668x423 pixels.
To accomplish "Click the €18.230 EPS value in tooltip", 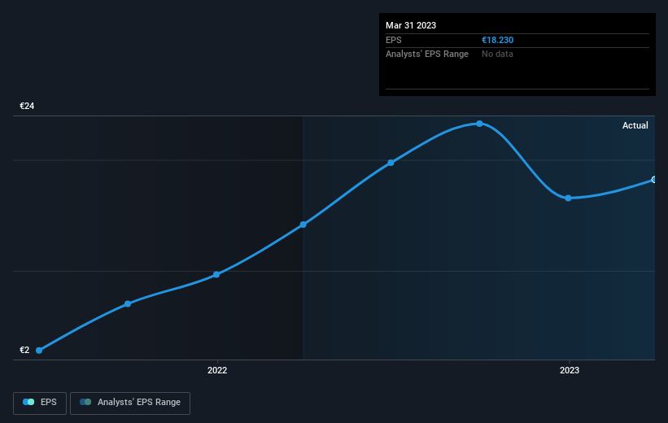I will click(498, 40).
